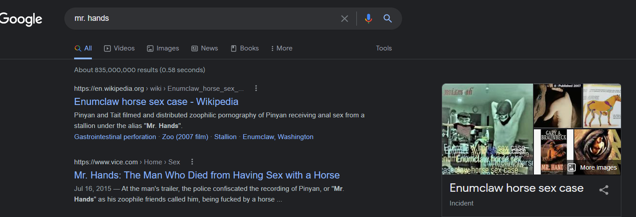Start voice search with the microphone icon
This screenshot has width=636, height=217.
coord(368,19)
